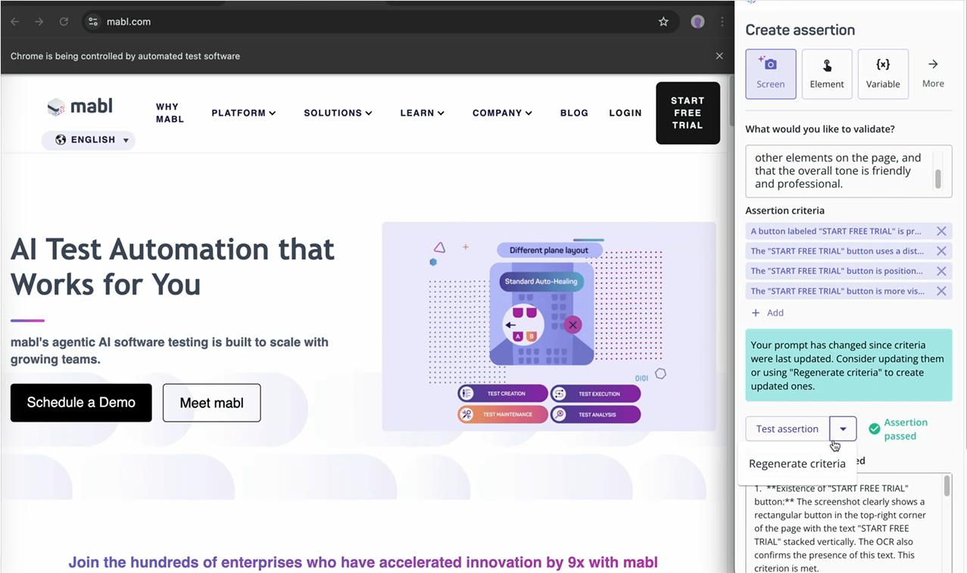Viewport: 967px width, 573px height.
Task: Bookmark this page with the star icon
Action: click(663, 22)
